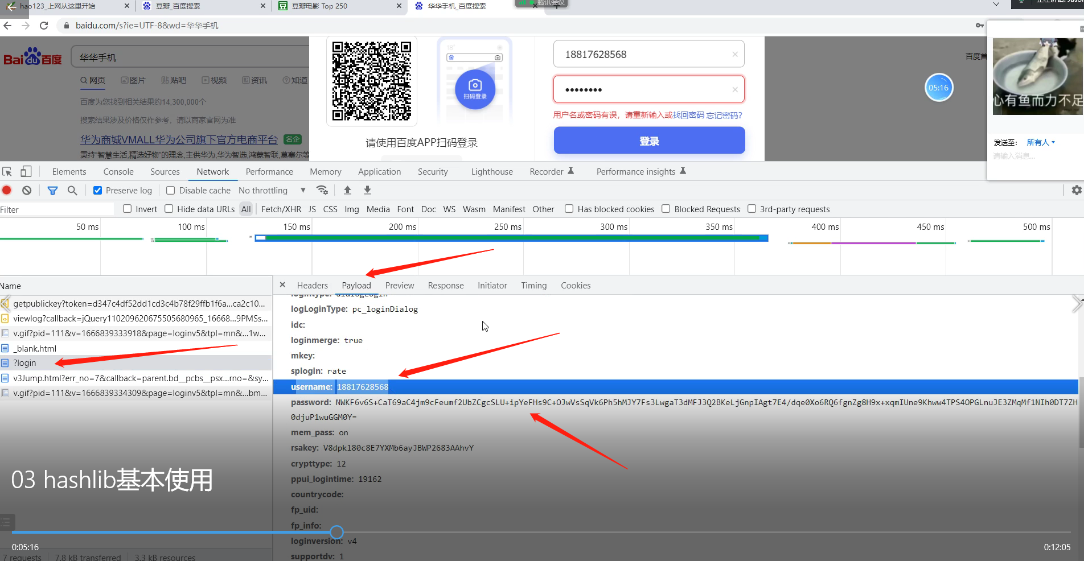
Task: Open the Network settings gear
Action: click(1077, 190)
